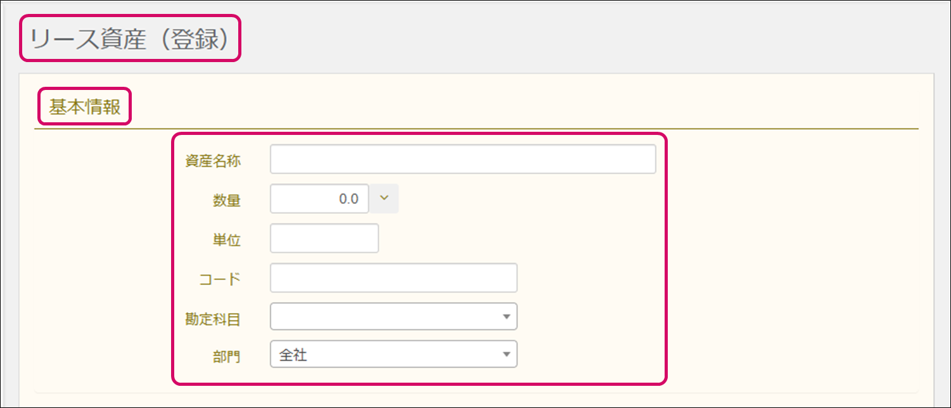Image resolution: width=951 pixels, height=408 pixels.
Task: Click the リース資産（登録） page title
Action: click(x=130, y=39)
